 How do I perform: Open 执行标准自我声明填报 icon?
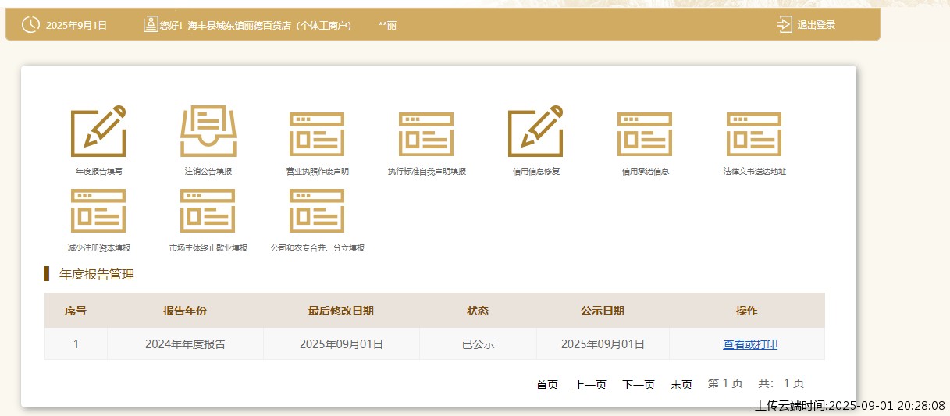click(426, 134)
